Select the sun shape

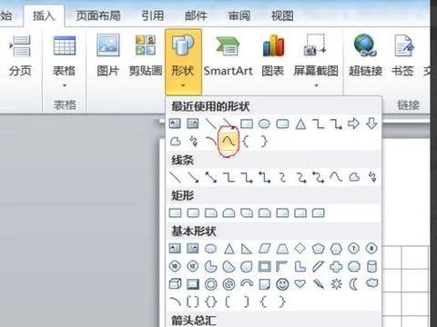[336, 284]
